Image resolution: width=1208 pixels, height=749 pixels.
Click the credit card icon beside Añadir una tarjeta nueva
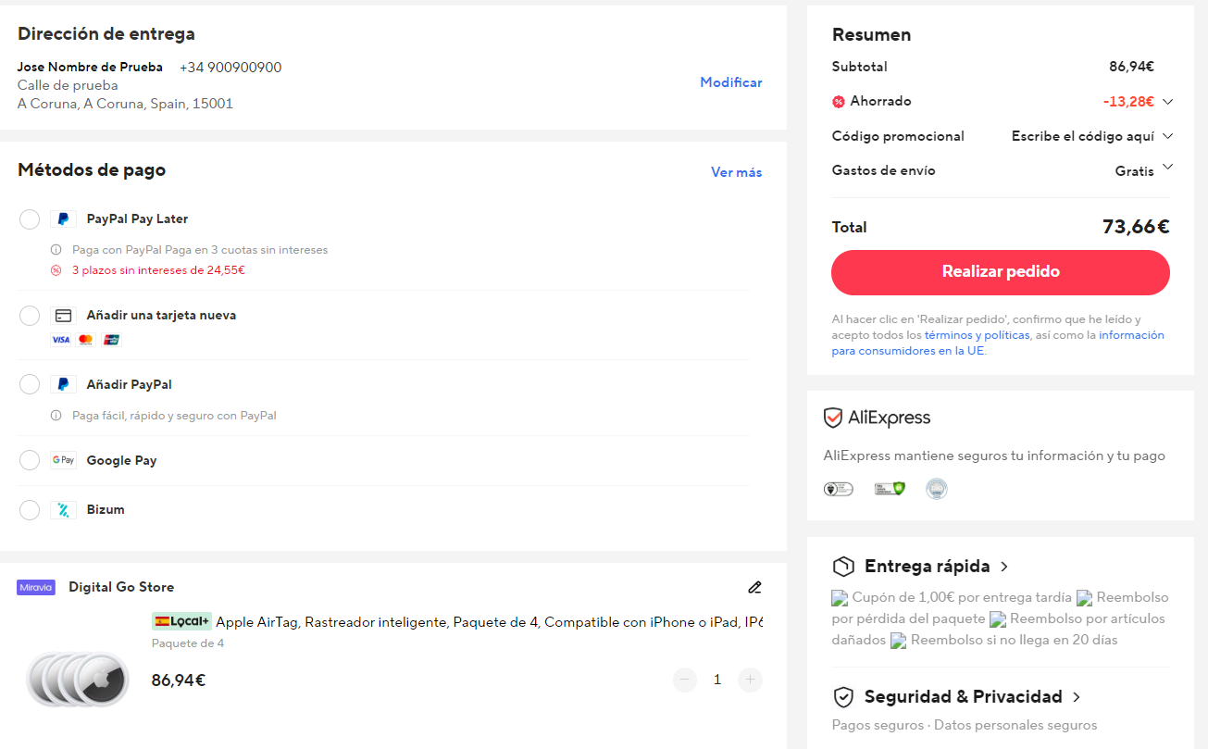(63, 316)
